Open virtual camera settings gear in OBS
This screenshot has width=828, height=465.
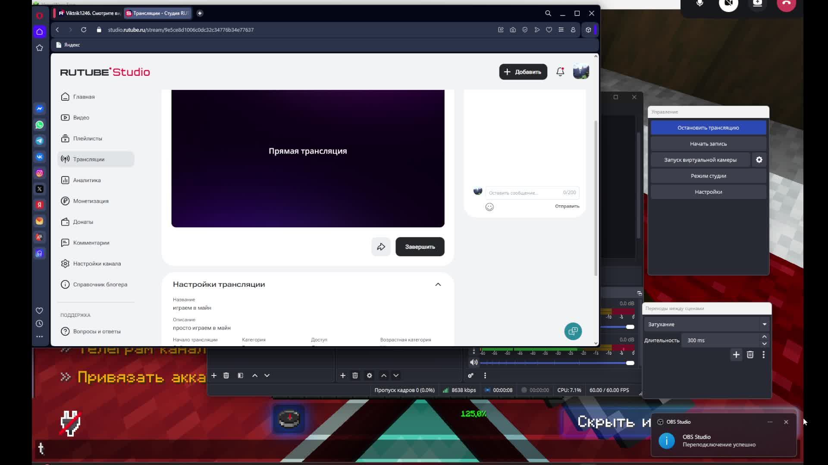coord(759,160)
